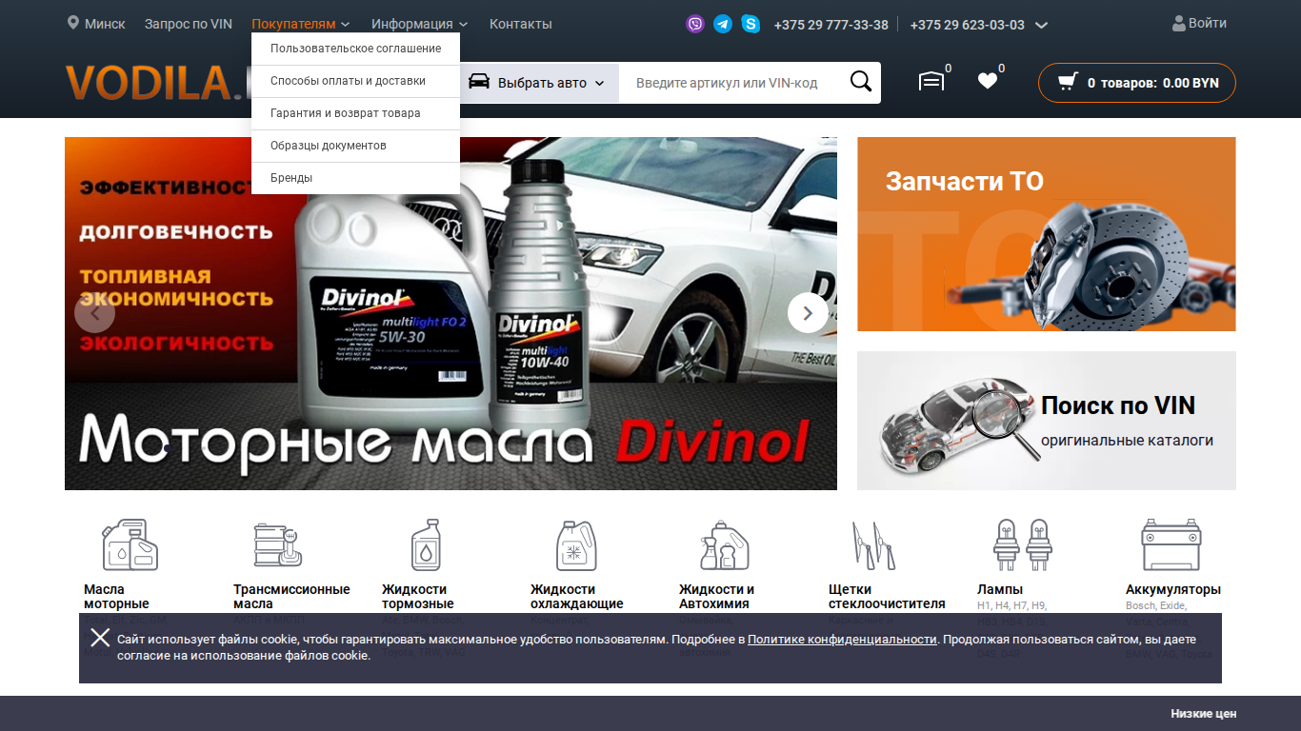1301x731 pixels.
Task: Open Жидкости и Автохимия category title
Action: (716, 597)
